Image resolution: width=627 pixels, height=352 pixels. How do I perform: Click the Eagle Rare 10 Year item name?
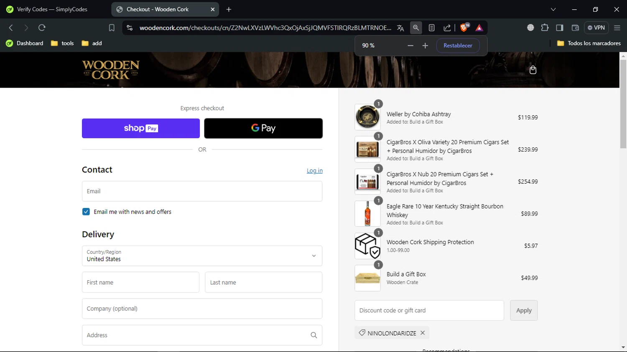pyautogui.click(x=445, y=210)
